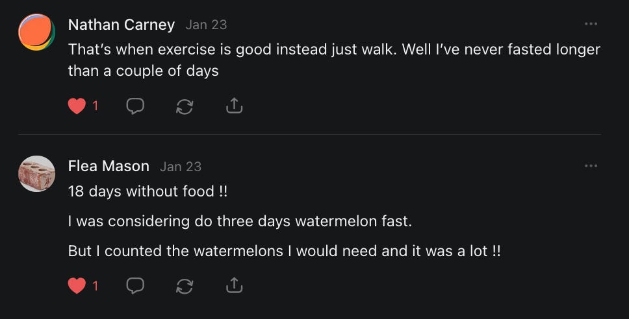Open more options for Flea Mason's comment
Viewport: 629px width, 319px height.
pyautogui.click(x=591, y=166)
